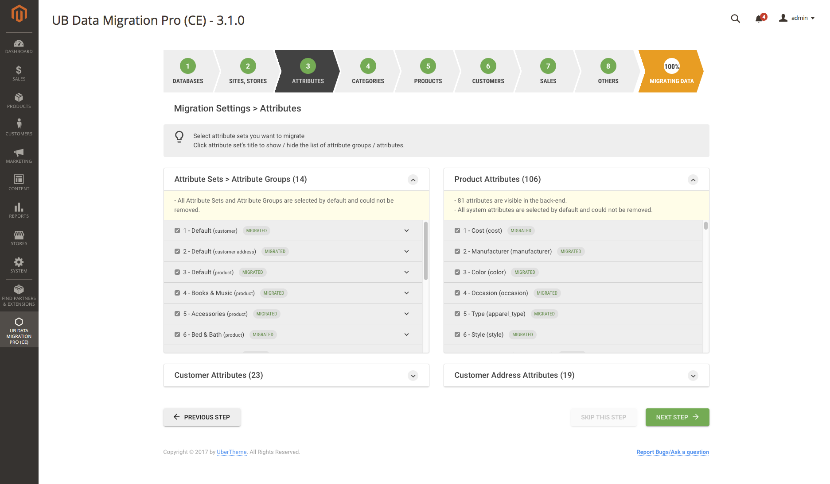Toggle checkbox for 1 - Cost (cost)

(x=457, y=230)
